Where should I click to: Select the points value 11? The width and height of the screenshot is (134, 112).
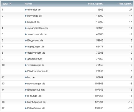(131, 28)
